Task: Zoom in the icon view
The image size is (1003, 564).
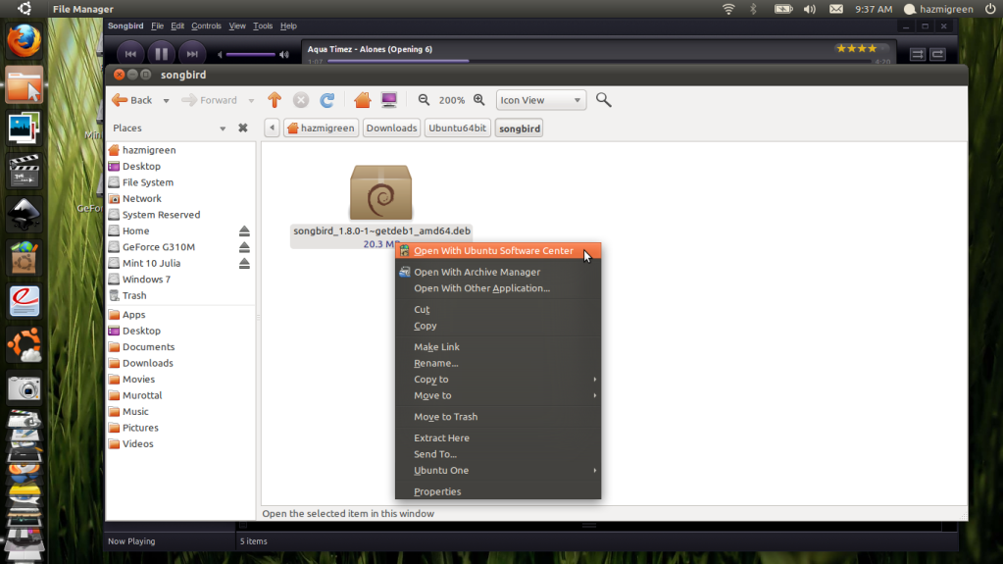Action: [479, 100]
